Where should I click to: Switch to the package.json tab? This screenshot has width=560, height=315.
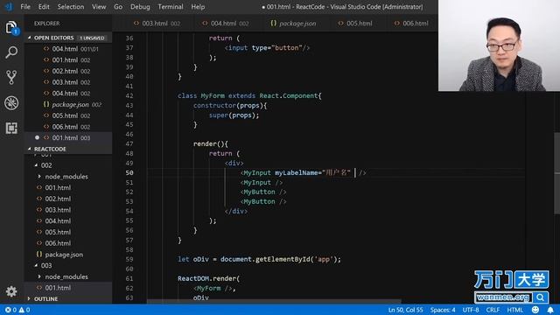(293, 24)
